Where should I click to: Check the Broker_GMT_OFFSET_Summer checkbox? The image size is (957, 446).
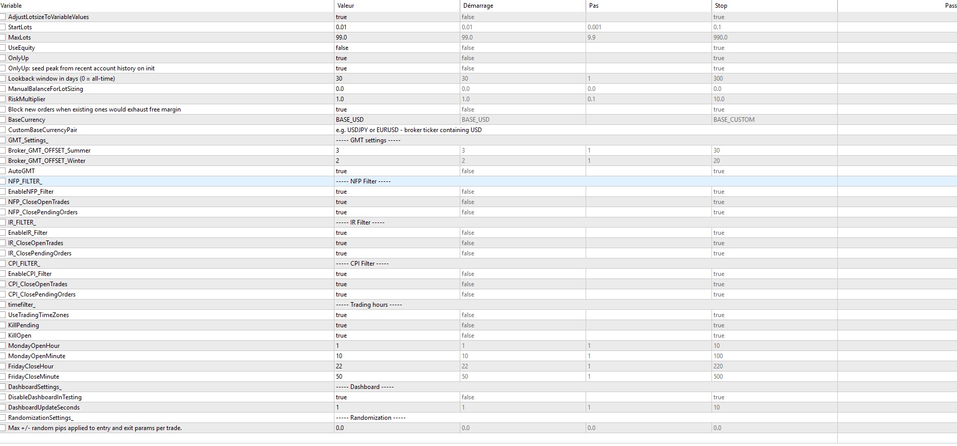[3, 151]
